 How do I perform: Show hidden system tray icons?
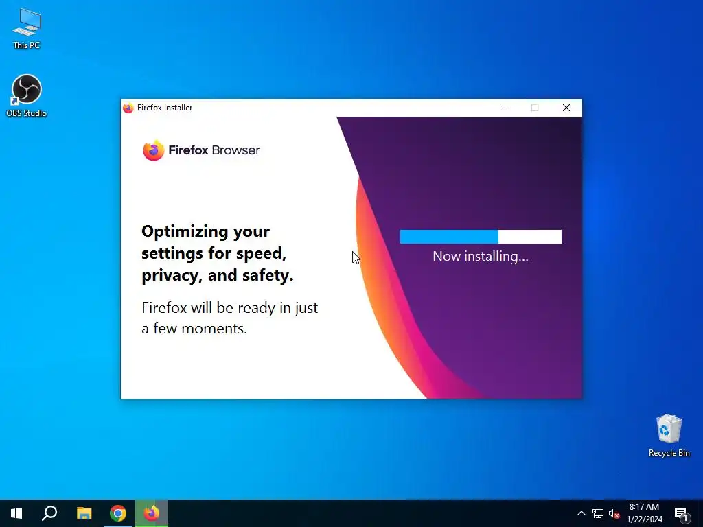(581, 513)
